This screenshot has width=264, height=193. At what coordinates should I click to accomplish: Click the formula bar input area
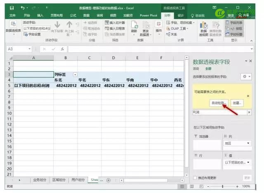click(x=159, y=49)
